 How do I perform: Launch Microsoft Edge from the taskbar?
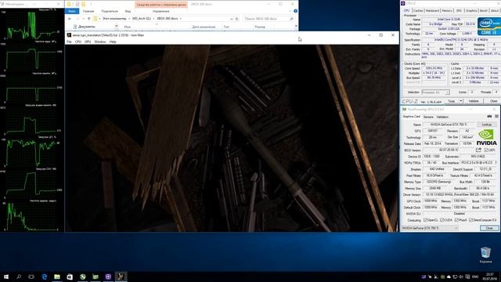click(x=44, y=277)
